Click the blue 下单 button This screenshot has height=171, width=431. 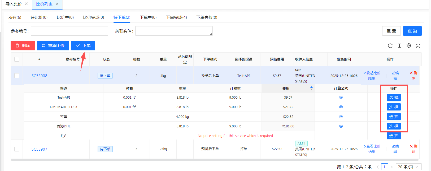pyautogui.click(x=83, y=45)
